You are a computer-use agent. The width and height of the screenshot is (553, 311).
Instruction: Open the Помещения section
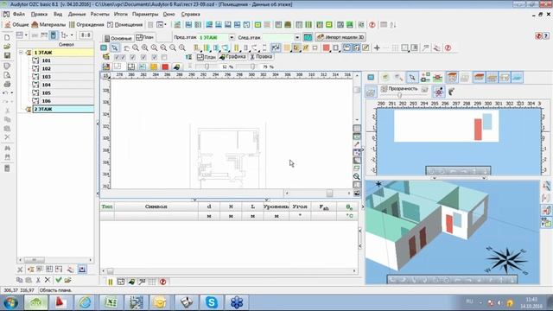(x=124, y=25)
